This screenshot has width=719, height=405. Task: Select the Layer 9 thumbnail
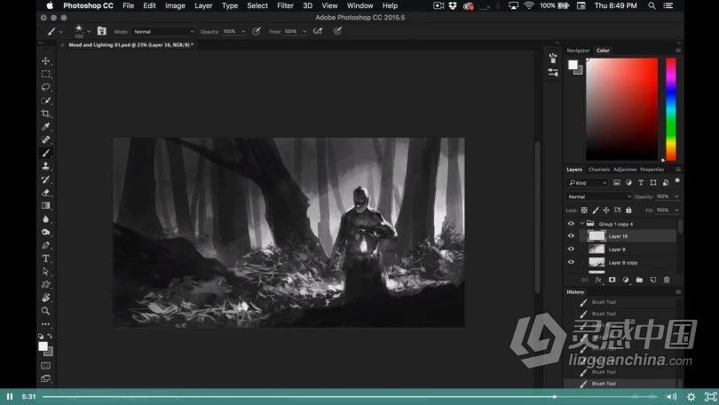[x=597, y=249]
